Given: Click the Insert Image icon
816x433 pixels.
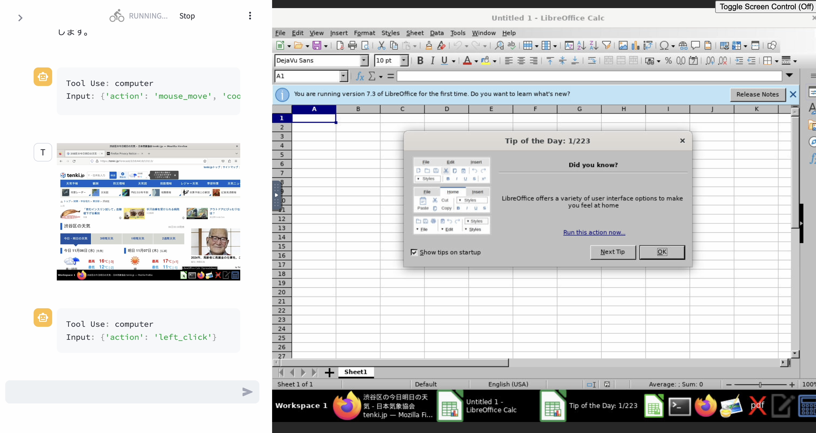Looking at the screenshot, I should tap(623, 45).
